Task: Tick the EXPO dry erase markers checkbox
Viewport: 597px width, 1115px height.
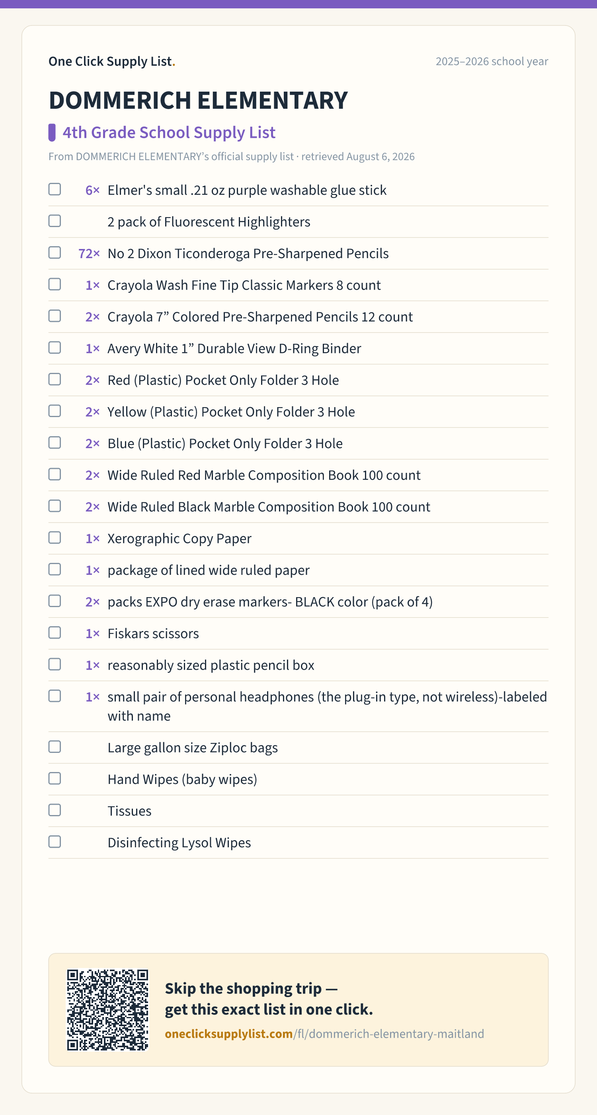Action: (55, 601)
